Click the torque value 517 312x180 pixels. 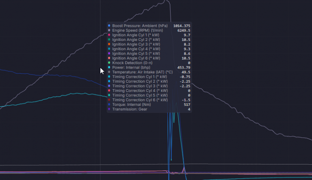point(187,105)
